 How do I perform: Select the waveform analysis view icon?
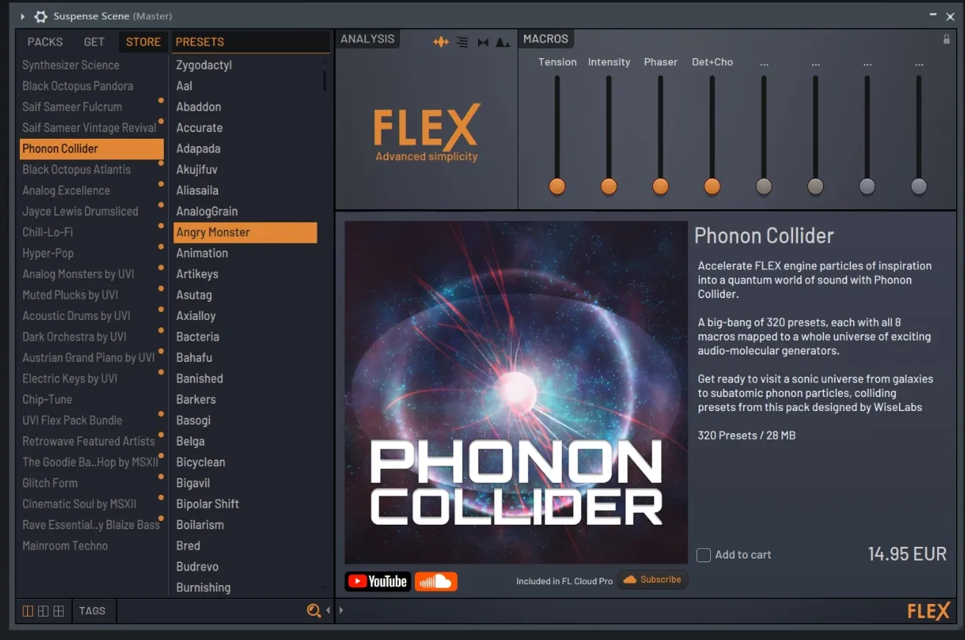pos(441,42)
